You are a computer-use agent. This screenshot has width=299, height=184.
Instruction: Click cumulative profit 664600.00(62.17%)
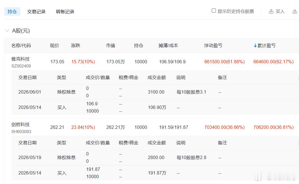pyautogui.click(x=273, y=62)
